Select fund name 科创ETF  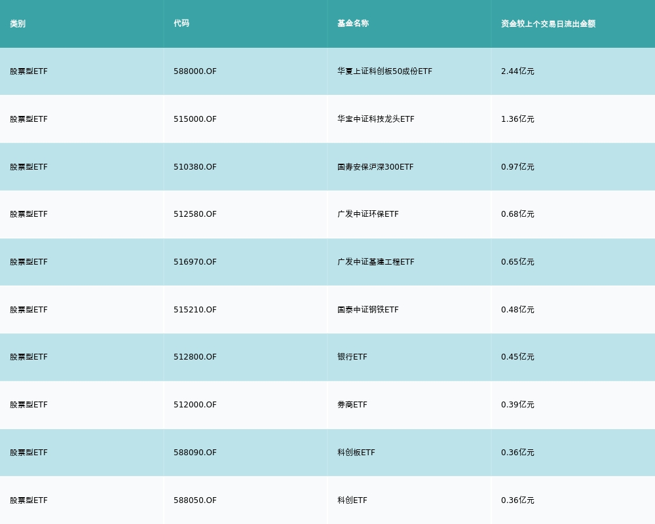(352, 500)
